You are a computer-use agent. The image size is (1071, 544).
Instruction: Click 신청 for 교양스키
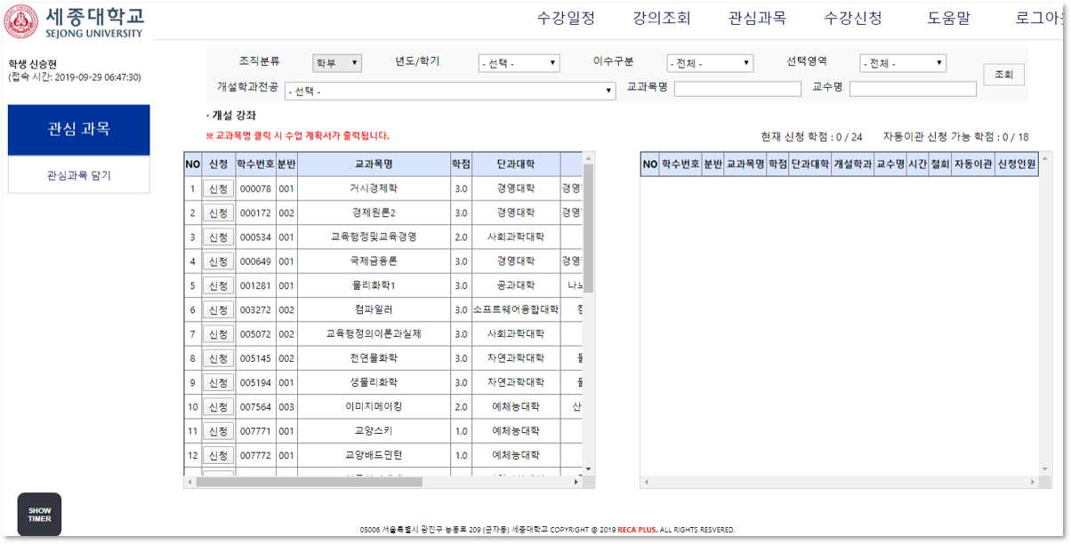tap(218, 431)
